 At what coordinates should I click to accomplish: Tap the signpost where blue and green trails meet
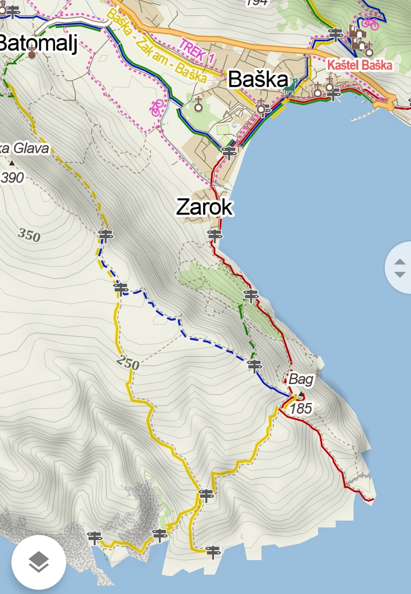254,366
